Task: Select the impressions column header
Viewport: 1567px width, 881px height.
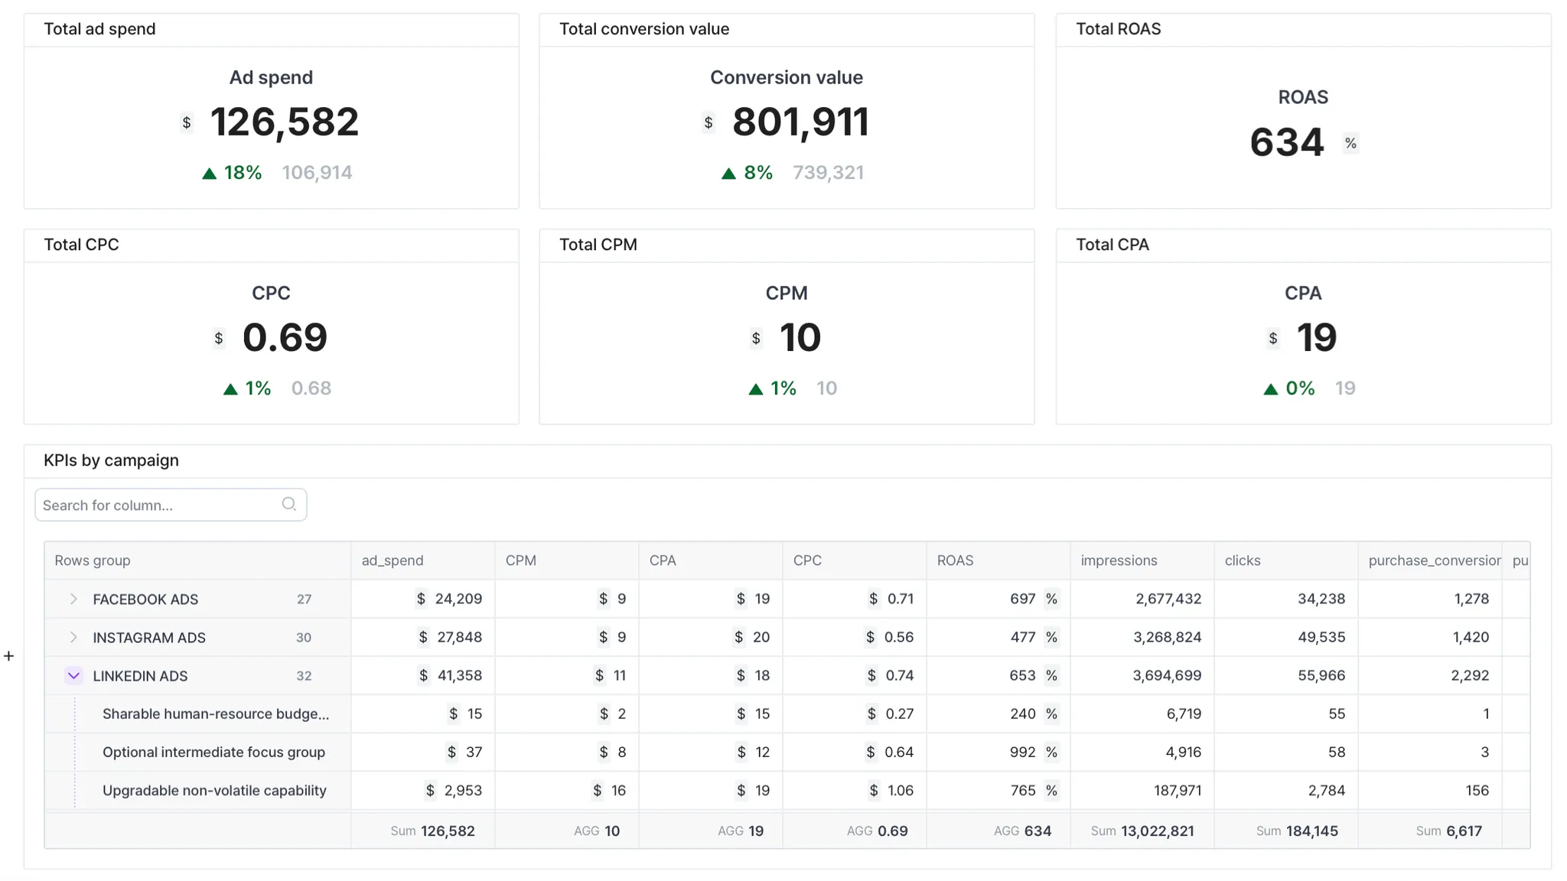Action: 1118,561
